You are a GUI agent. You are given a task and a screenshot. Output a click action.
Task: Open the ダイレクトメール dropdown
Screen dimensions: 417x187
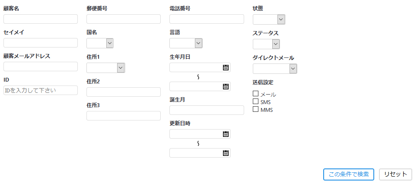(x=275, y=69)
